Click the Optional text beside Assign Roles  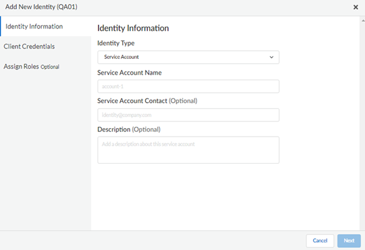[50, 67]
